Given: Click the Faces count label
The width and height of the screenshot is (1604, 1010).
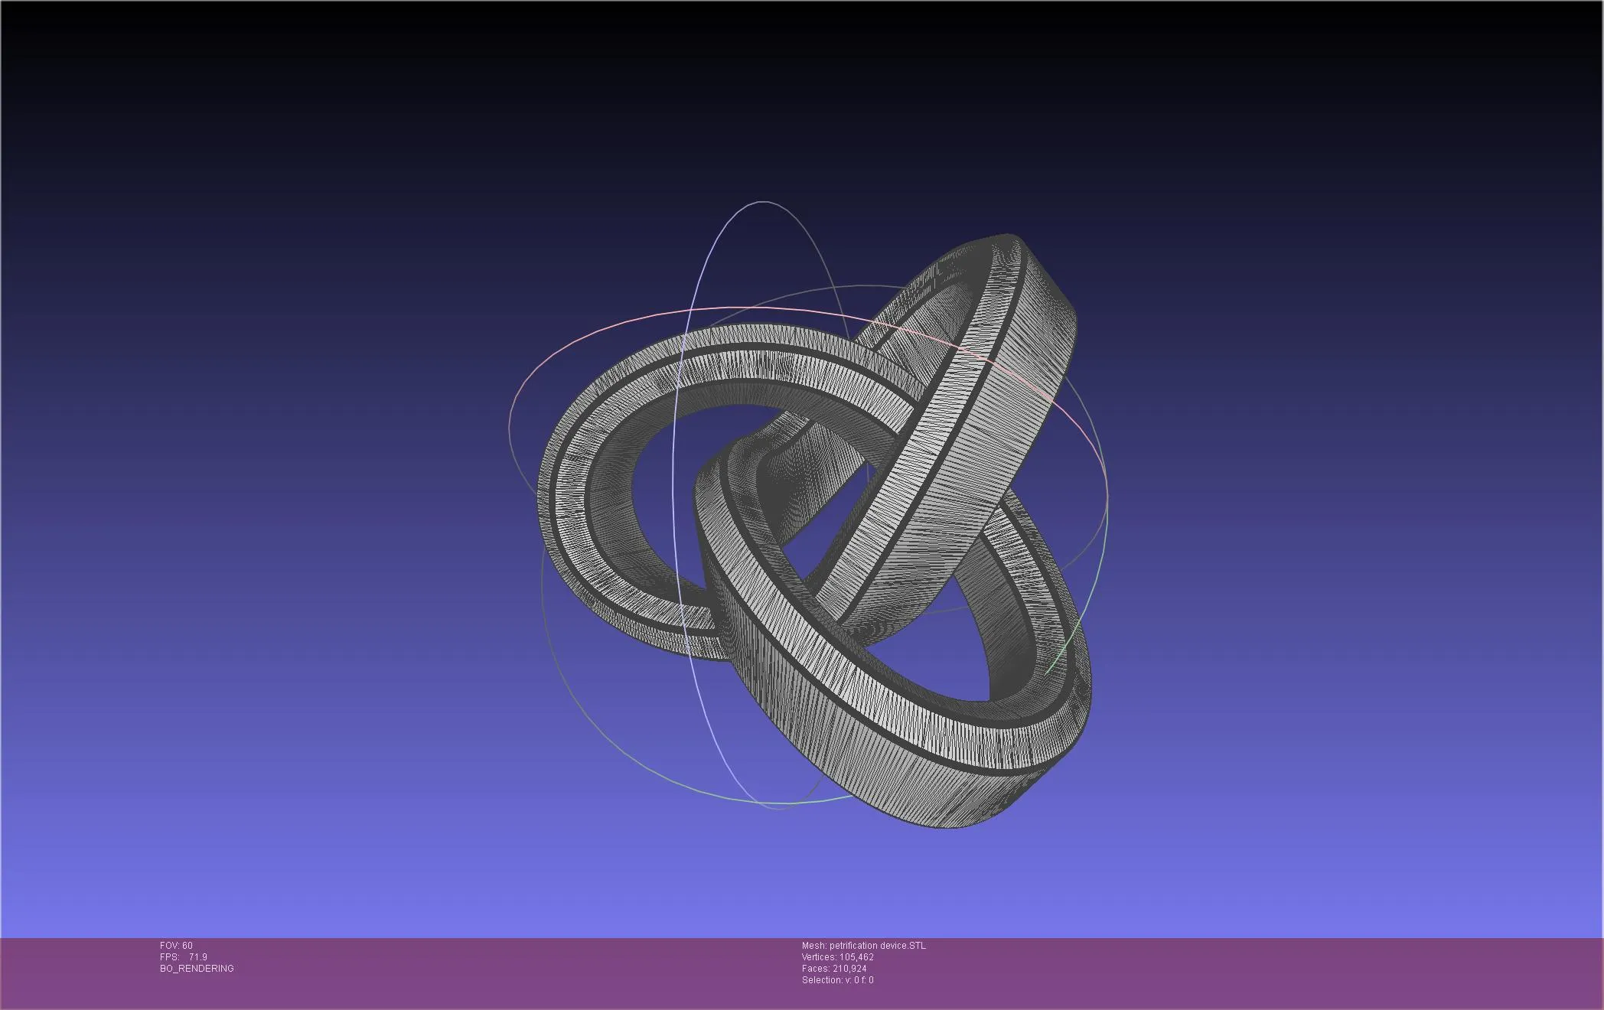Looking at the screenshot, I should click(x=834, y=969).
